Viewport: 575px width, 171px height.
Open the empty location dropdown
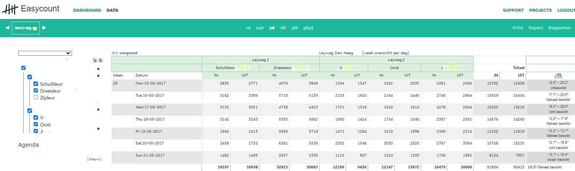point(45,53)
